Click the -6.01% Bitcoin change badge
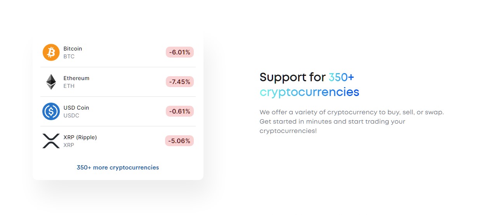 pyautogui.click(x=180, y=52)
